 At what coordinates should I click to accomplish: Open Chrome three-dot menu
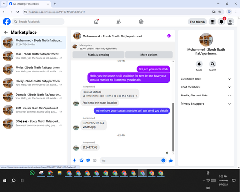pos(236,12)
